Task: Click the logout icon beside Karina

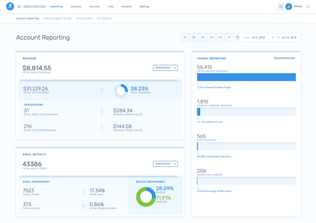Action: click(x=308, y=7)
